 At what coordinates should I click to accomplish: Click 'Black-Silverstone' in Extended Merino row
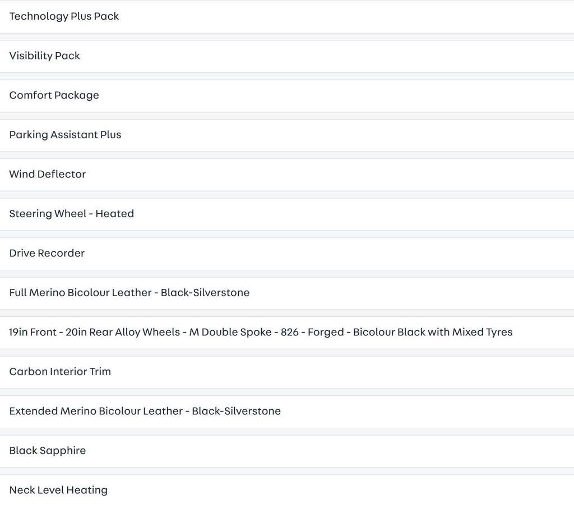coord(236,411)
